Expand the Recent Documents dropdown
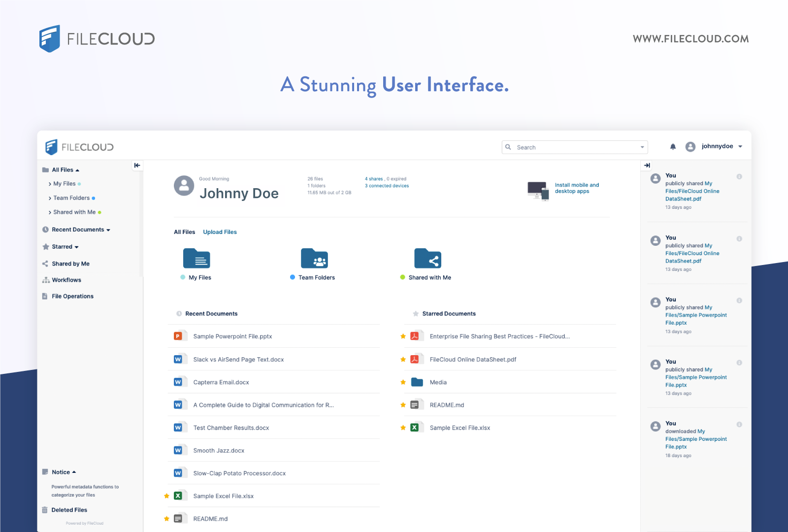Screen dimensions: 788x532 (108, 230)
